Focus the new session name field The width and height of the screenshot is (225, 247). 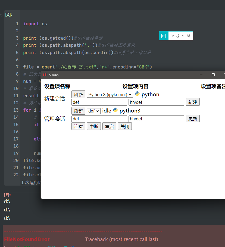(99, 102)
